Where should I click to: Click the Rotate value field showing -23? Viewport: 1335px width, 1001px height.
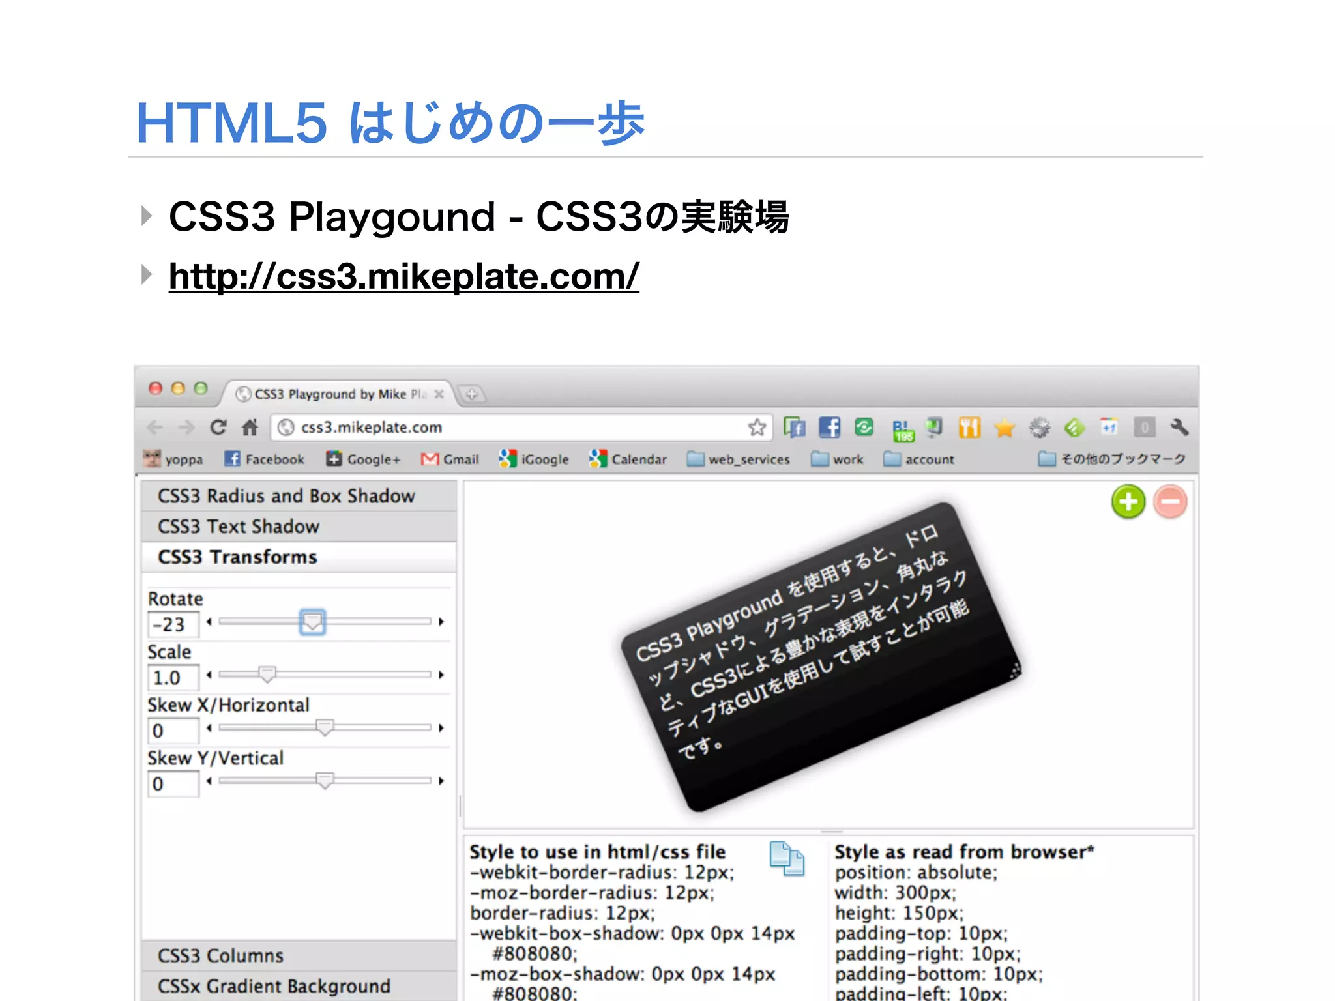click(x=173, y=624)
